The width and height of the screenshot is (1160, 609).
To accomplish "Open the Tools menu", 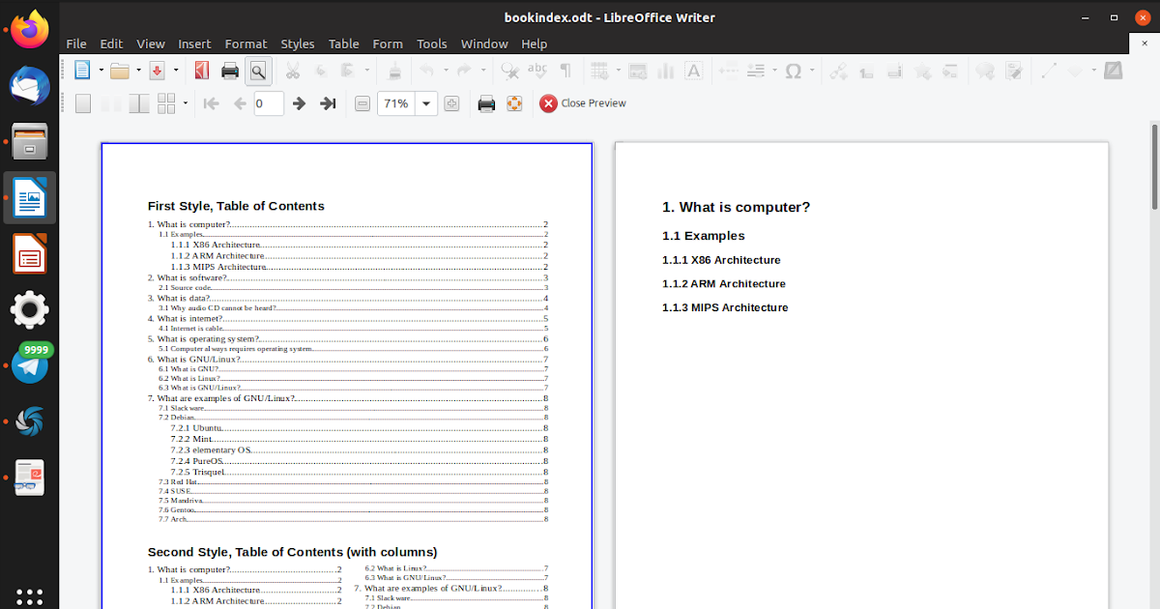I will (432, 43).
